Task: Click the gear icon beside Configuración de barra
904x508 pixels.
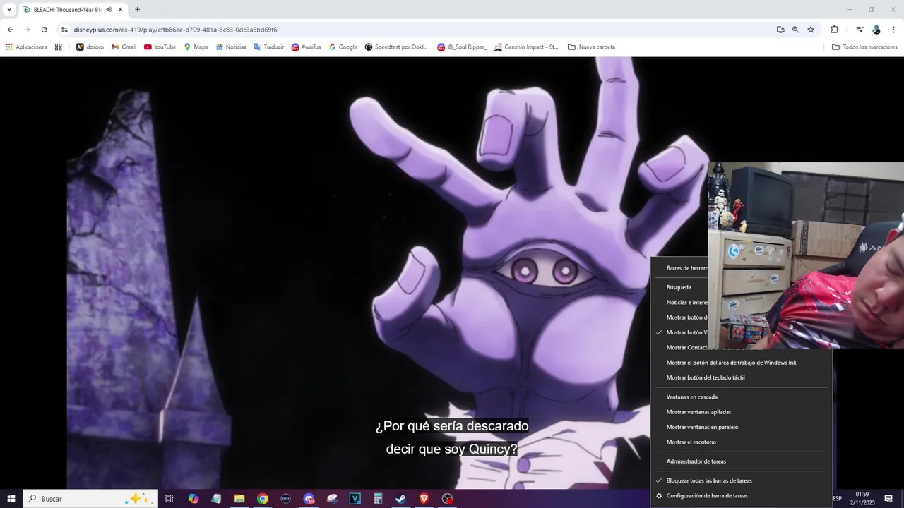Action: [659, 496]
